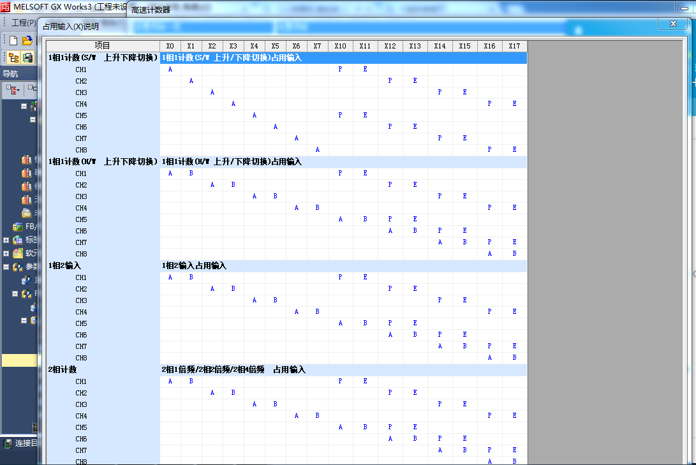Close the 占用输入(X)说明 dialog
This screenshot has width=696, height=465.
tap(672, 24)
